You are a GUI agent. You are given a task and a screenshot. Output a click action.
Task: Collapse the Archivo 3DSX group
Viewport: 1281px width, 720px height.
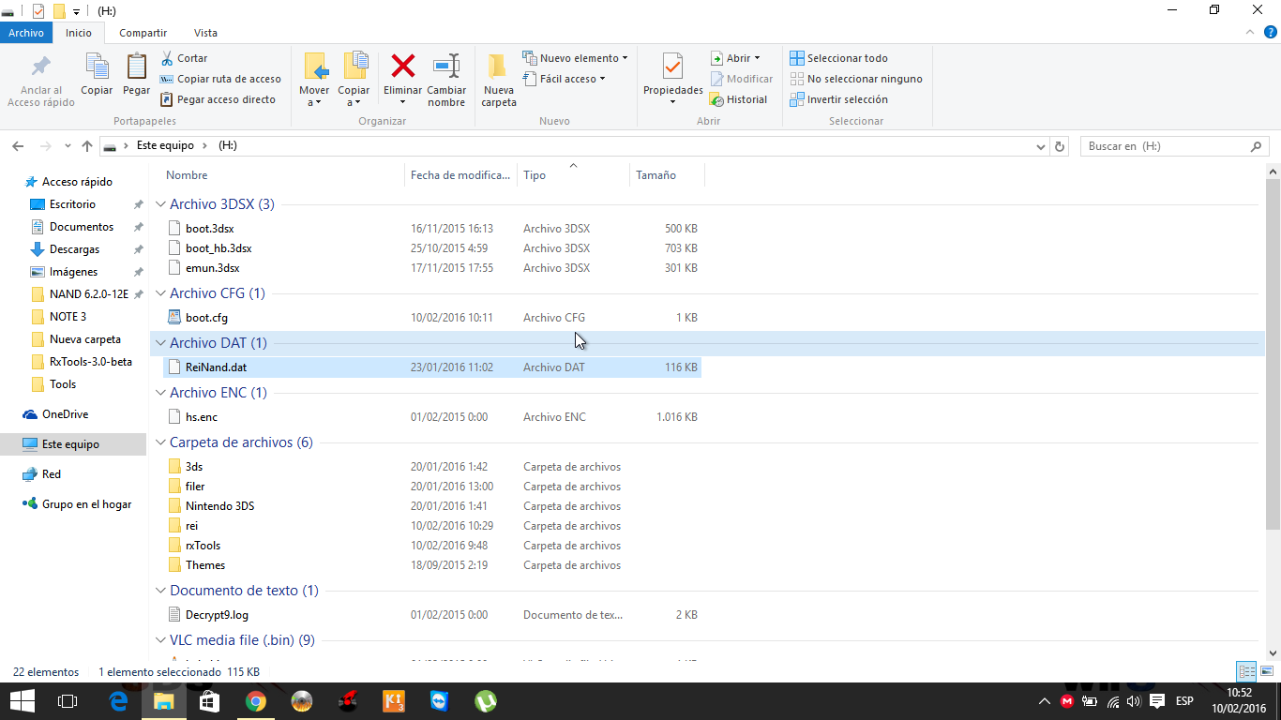point(160,204)
